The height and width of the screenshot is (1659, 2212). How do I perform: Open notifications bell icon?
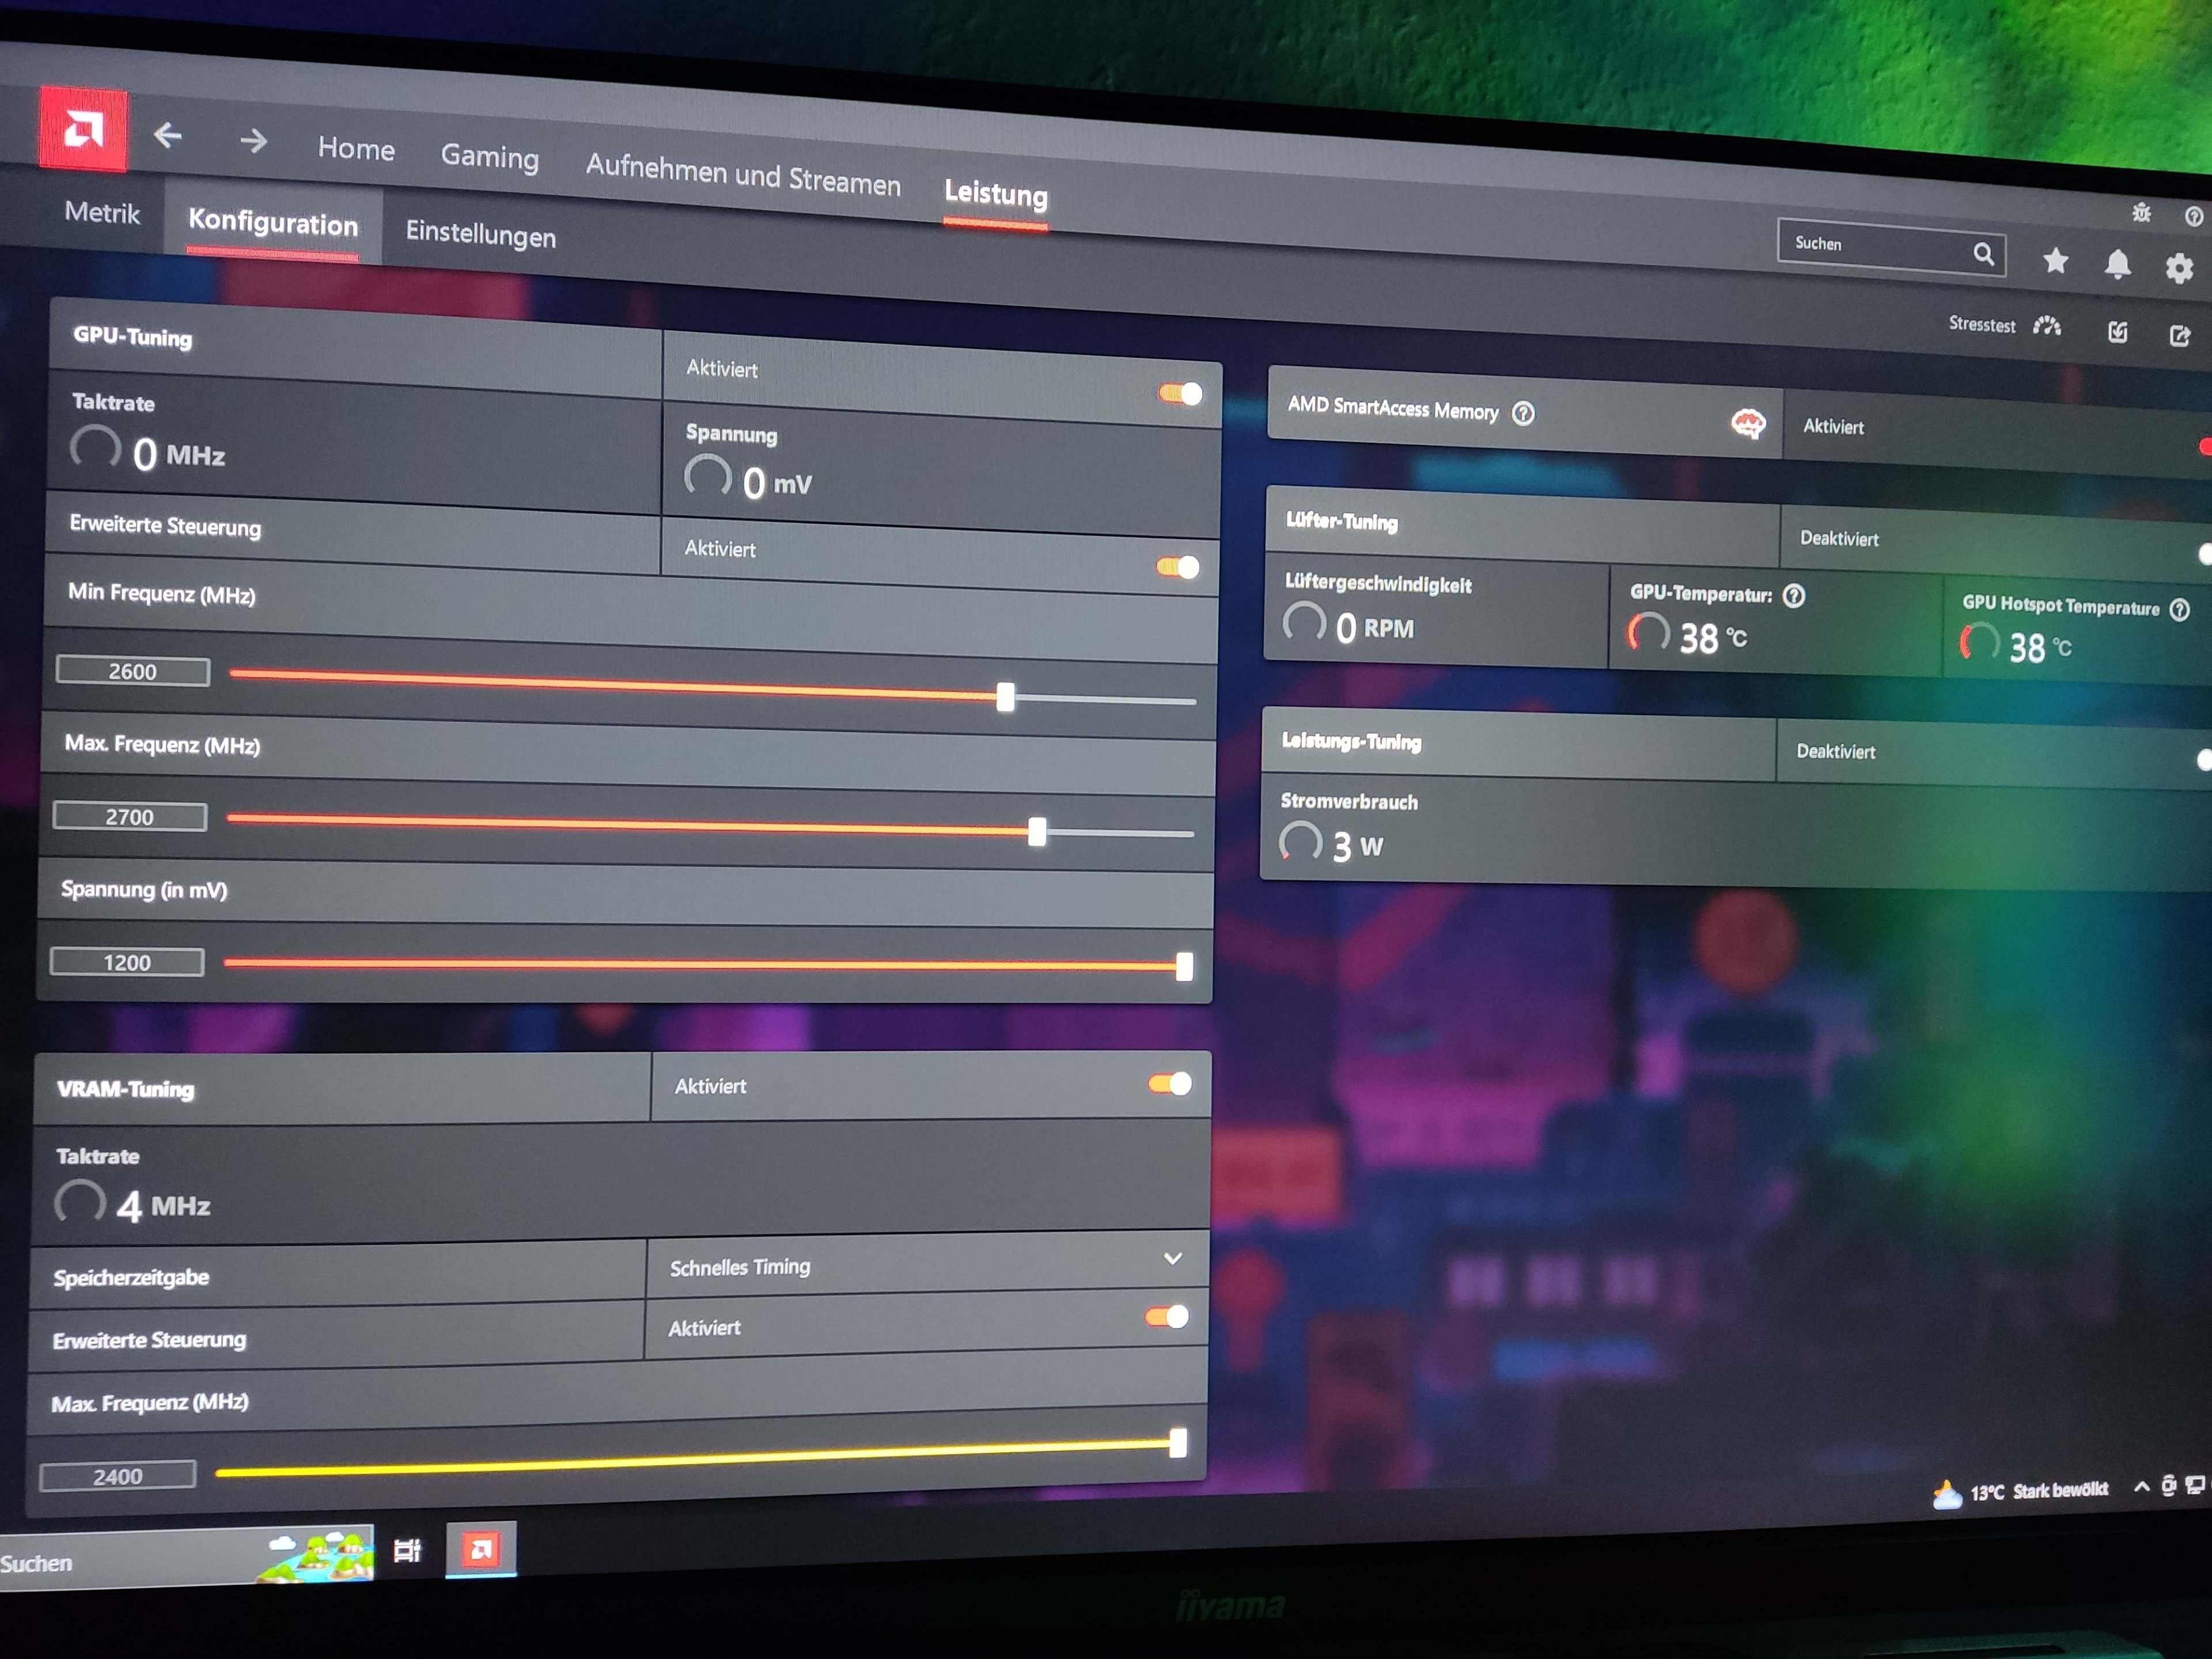pos(2117,265)
